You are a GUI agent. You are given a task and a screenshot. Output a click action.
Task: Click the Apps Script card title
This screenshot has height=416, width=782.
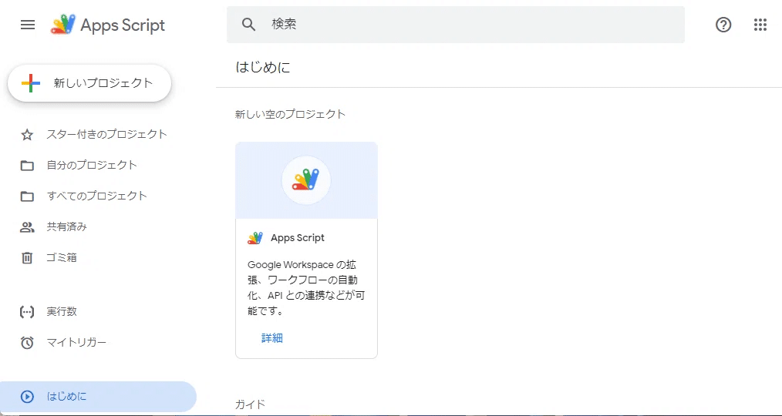point(298,237)
